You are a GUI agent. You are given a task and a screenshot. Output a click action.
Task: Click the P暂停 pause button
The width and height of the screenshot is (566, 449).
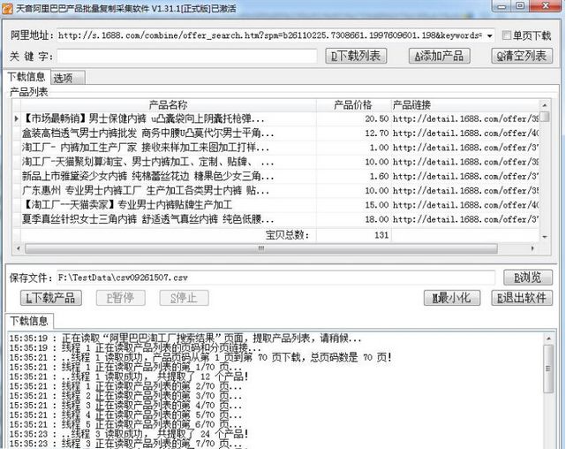[x=121, y=298]
